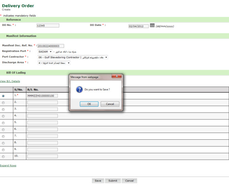Click the Expand Rows link
Image resolution: width=229 pixels, height=189 pixels.
click(8, 166)
